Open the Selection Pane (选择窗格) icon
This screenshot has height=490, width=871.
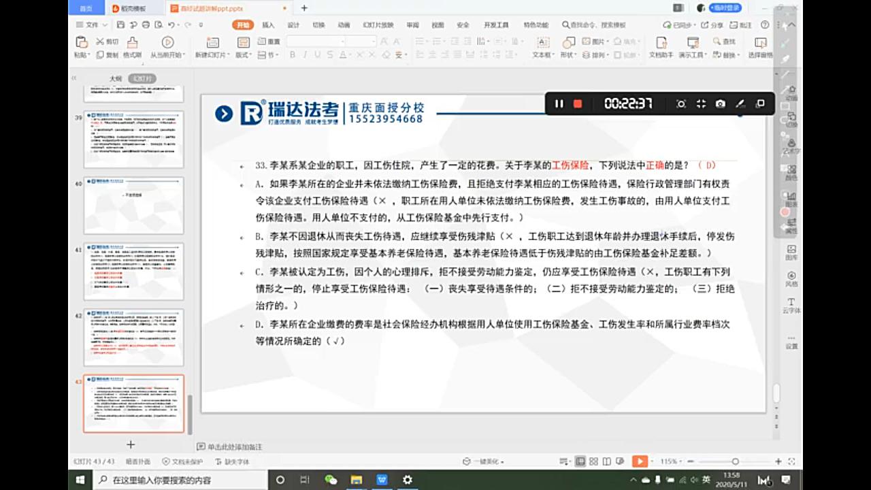tap(760, 42)
